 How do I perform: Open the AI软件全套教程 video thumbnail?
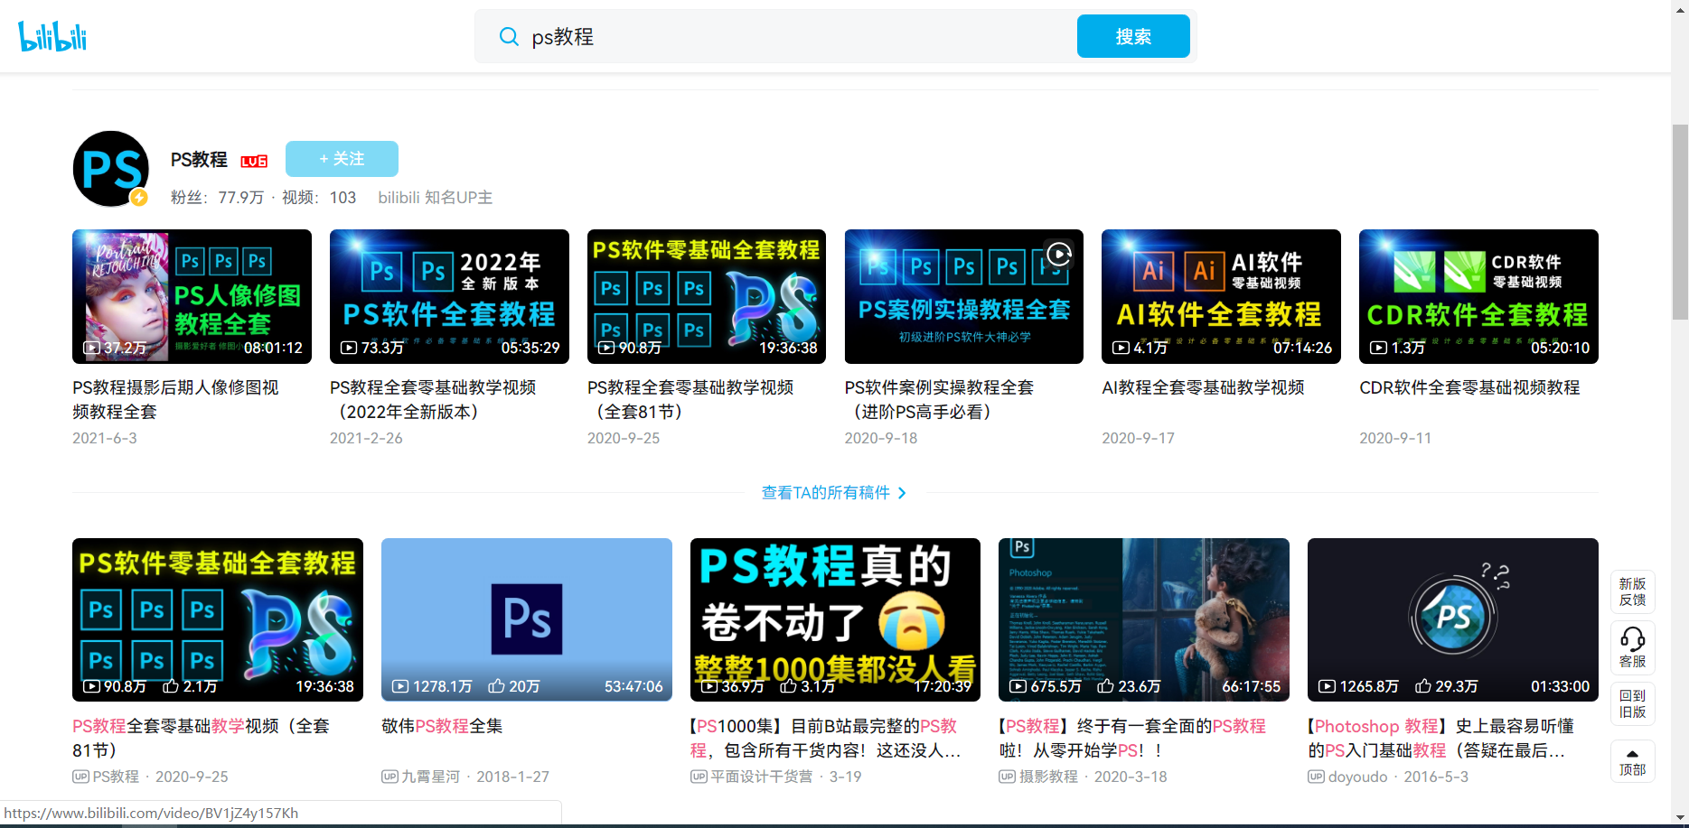(1220, 296)
